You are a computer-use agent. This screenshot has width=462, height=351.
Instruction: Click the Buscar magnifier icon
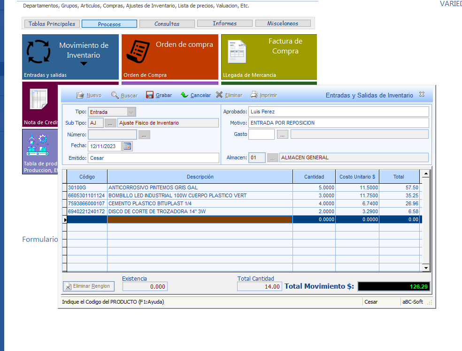pyautogui.click(x=115, y=95)
